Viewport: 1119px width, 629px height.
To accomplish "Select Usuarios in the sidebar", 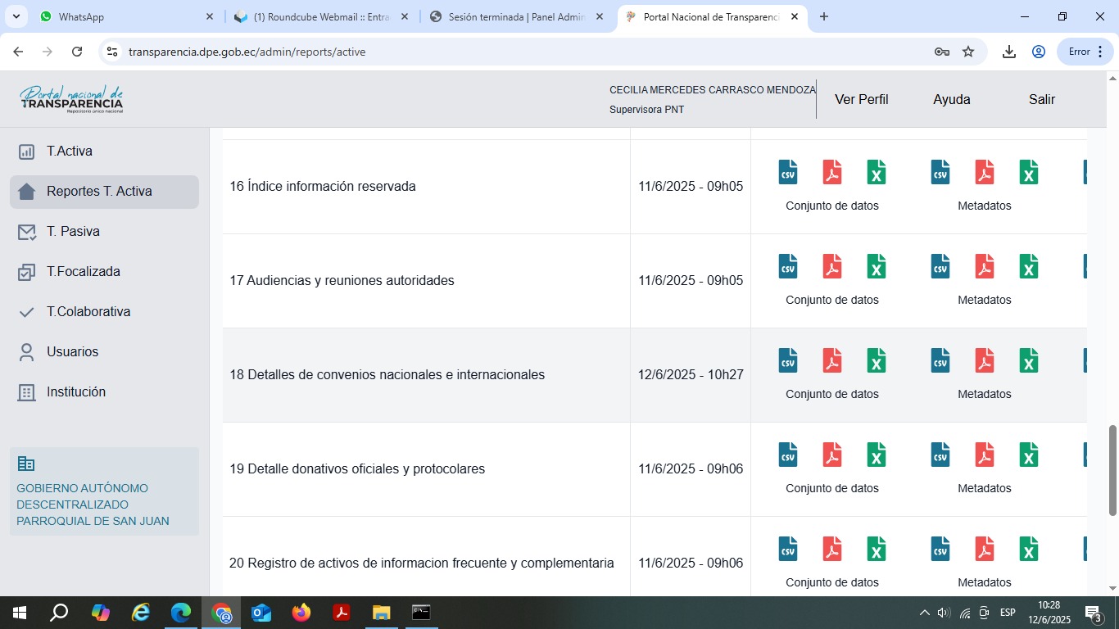I will pyautogui.click(x=72, y=352).
